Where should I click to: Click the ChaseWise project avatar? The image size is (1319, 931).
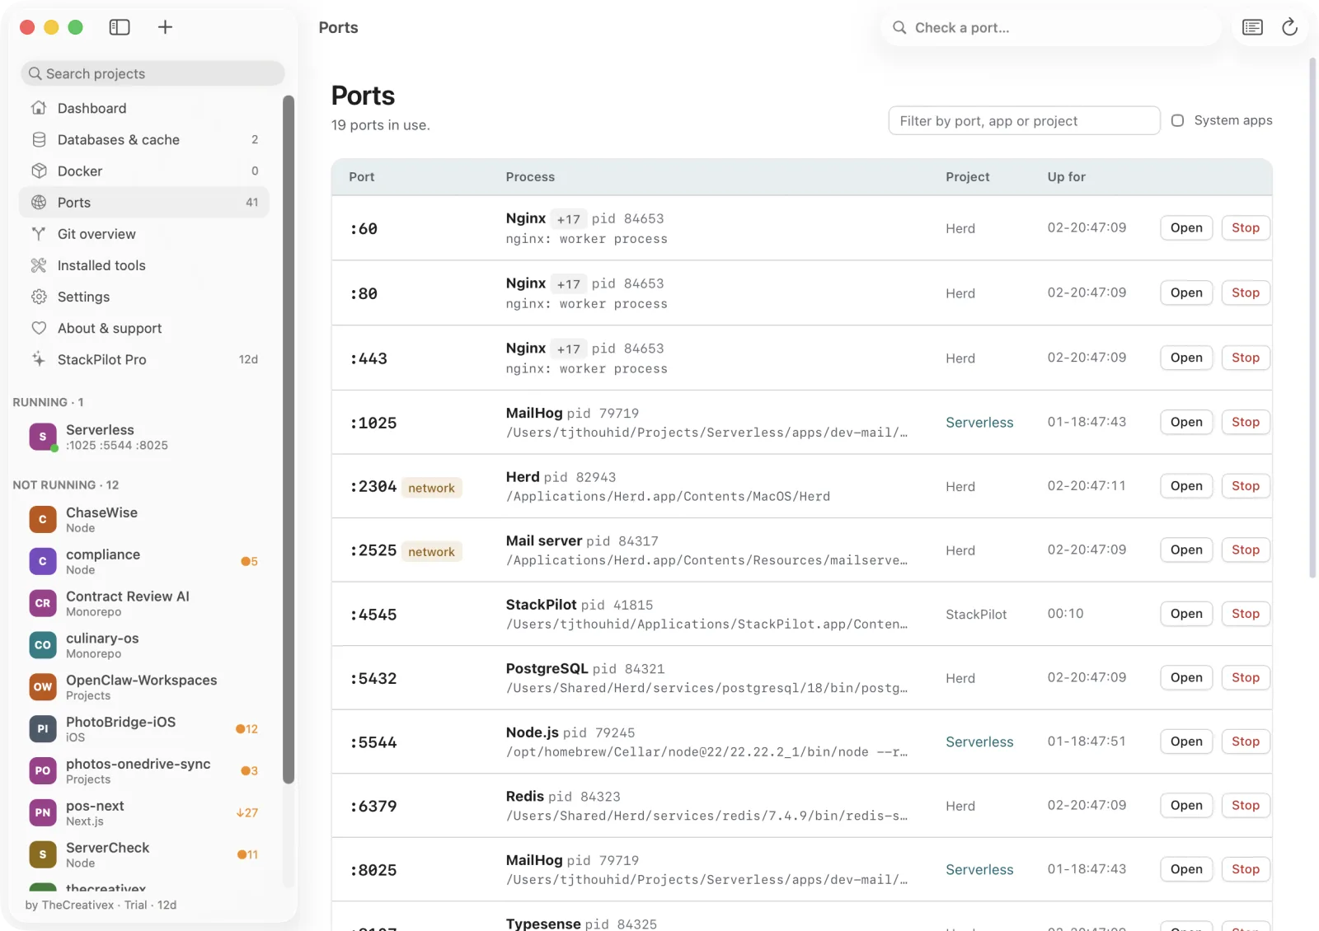coord(43,520)
